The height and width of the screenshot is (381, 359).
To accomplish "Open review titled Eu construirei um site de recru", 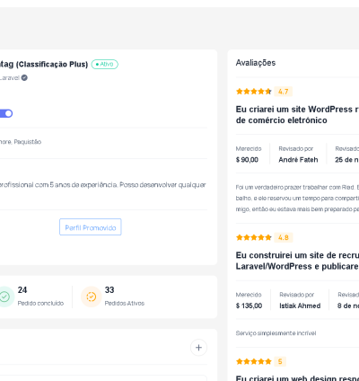I will (x=297, y=261).
